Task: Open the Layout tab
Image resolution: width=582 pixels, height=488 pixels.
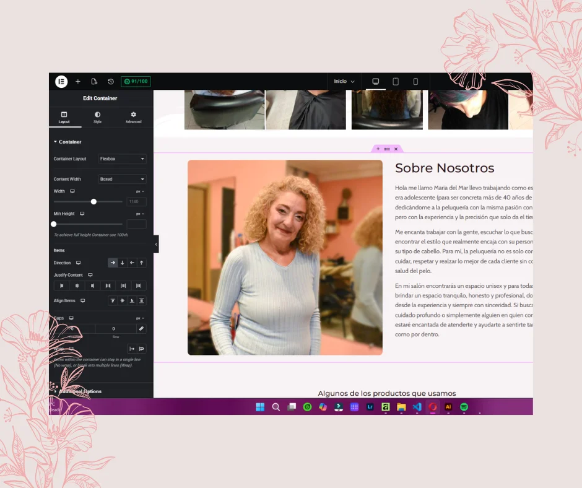Action: pyautogui.click(x=64, y=118)
